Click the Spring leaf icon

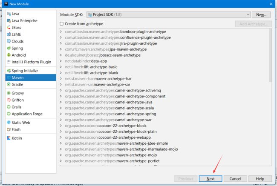[9, 48]
